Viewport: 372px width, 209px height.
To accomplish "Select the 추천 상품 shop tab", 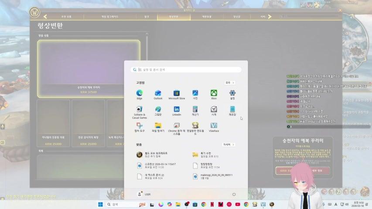I will point(66,17).
